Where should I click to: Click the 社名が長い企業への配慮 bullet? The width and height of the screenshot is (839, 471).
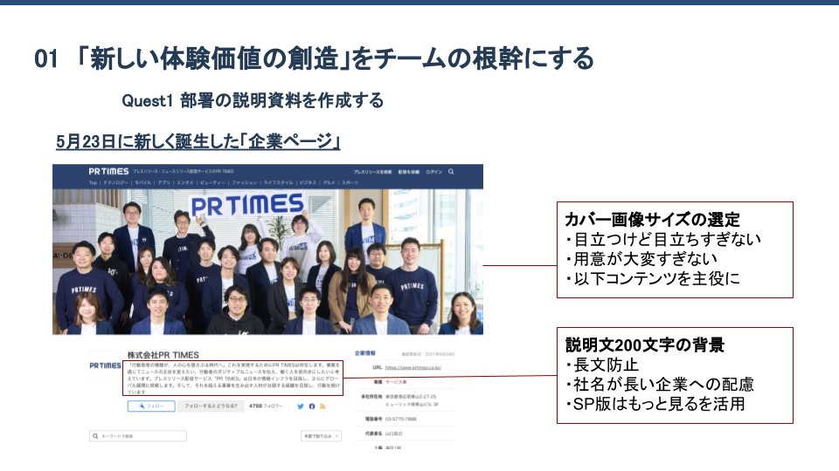(661, 385)
